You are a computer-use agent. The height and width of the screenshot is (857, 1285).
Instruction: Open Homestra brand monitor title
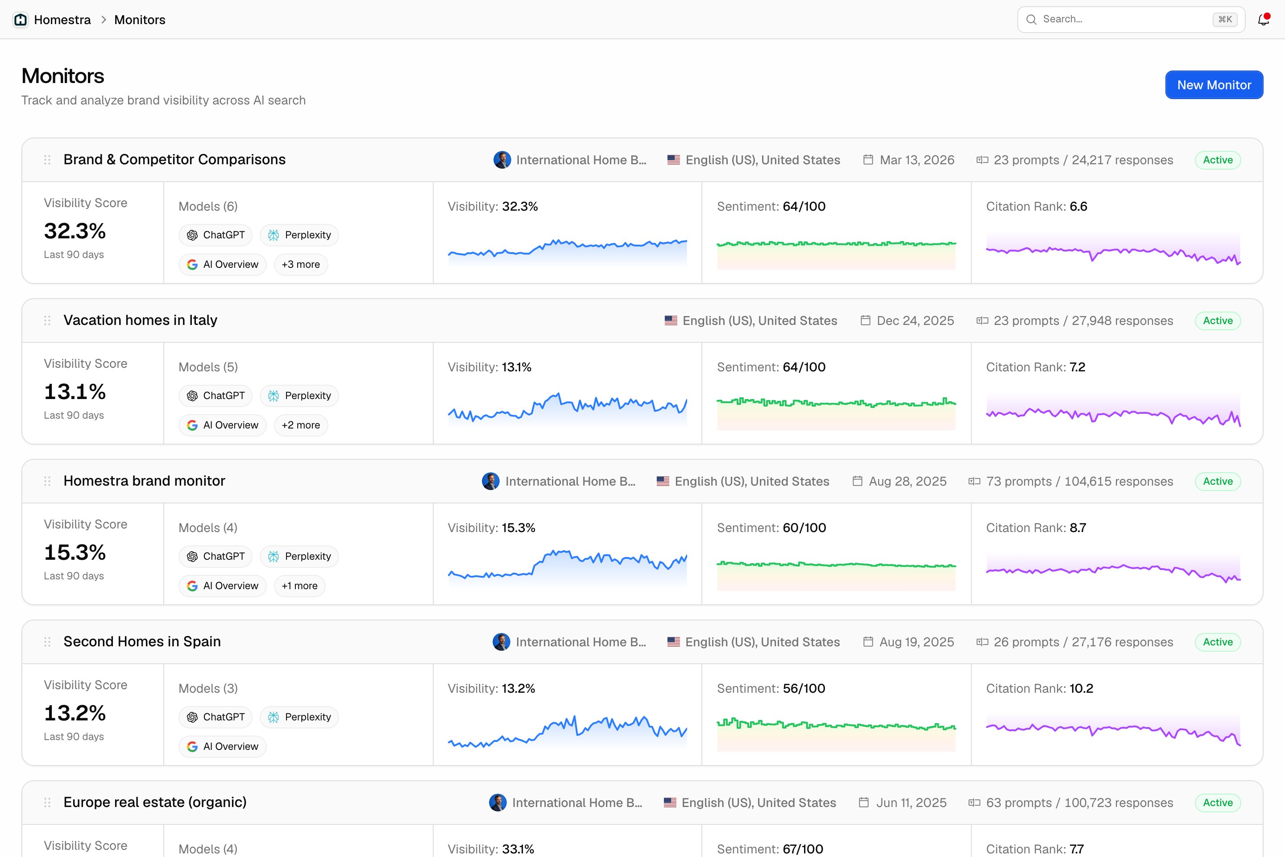click(x=144, y=481)
